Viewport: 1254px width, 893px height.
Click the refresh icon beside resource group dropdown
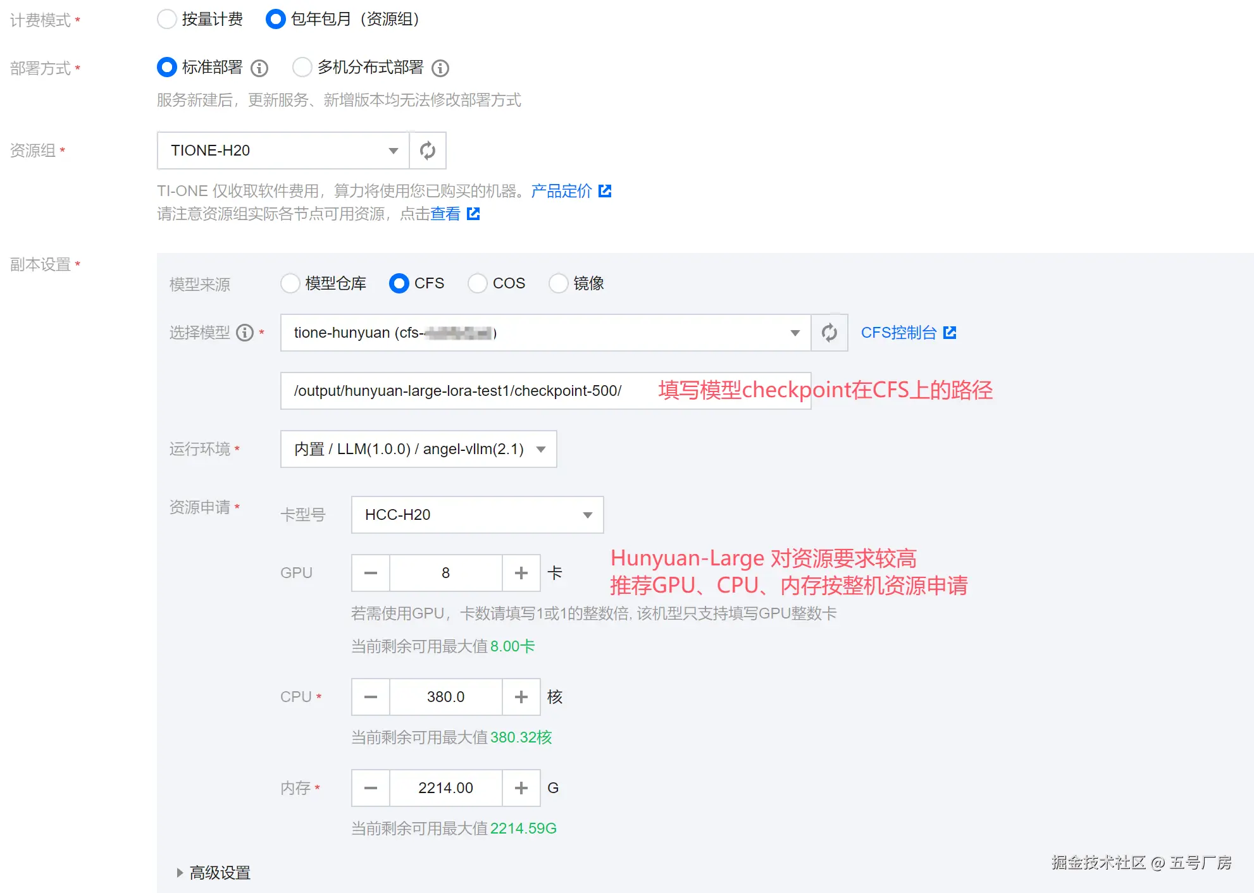pyautogui.click(x=428, y=151)
